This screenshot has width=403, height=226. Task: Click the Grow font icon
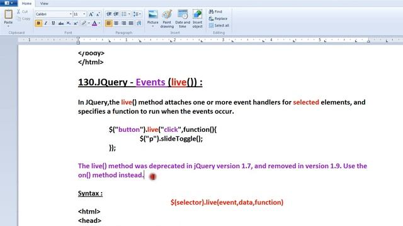pyautogui.click(x=91, y=14)
